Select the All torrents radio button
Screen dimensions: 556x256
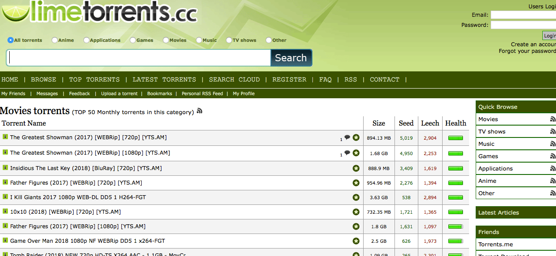click(x=11, y=40)
